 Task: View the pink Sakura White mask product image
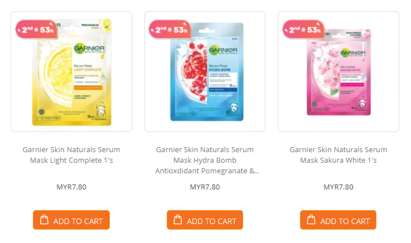(x=339, y=71)
